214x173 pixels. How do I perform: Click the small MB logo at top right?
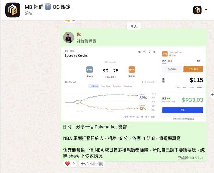point(197,10)
